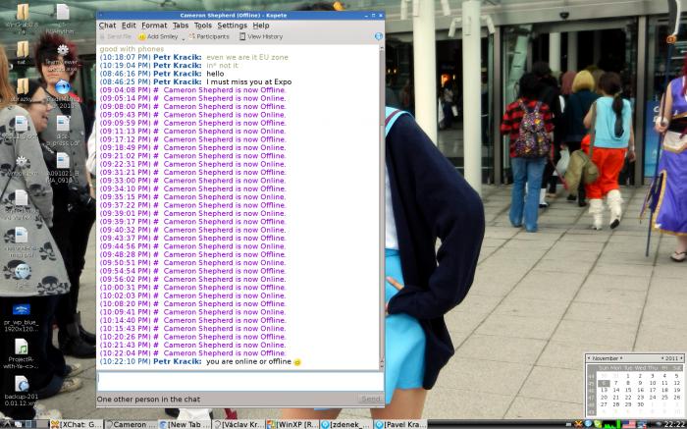Image resolution: width=687 pixels, height=429 pixels.
Task: Select the 09:04:08 PM offline status line
Action: tap(192, 90)
